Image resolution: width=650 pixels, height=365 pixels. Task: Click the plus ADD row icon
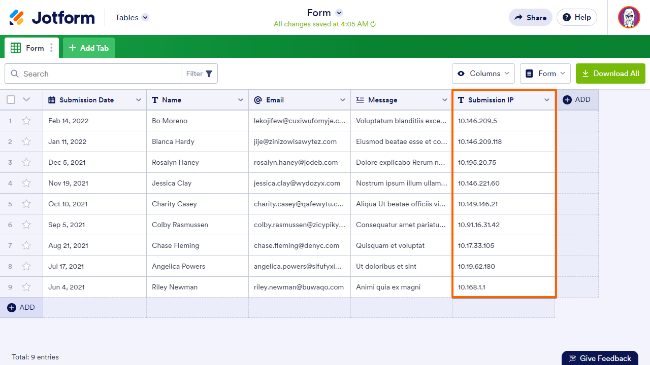pos(12,308)
